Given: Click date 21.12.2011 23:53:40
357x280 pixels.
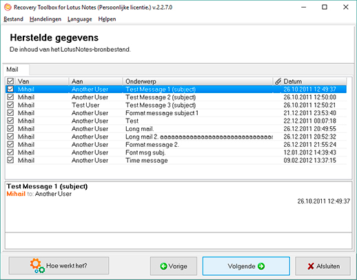Looking at the screenshot, I should coord(309,113).
